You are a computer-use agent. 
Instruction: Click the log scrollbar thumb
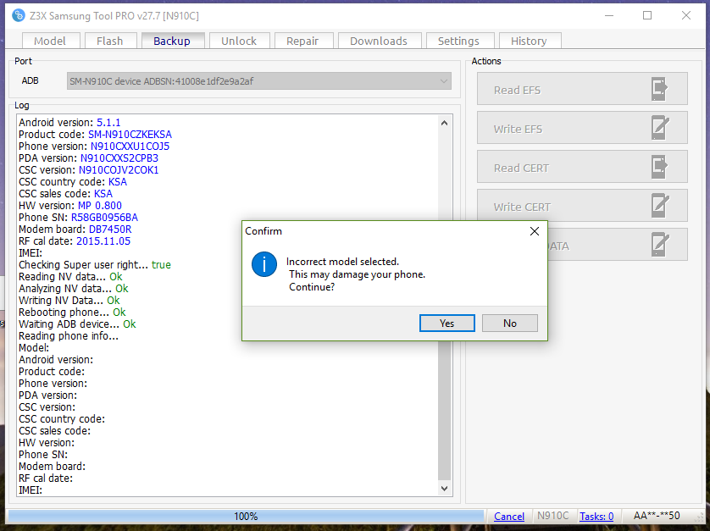tap(444, 410)
